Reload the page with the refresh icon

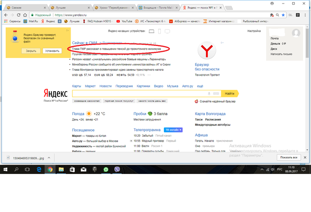(19, 15)
